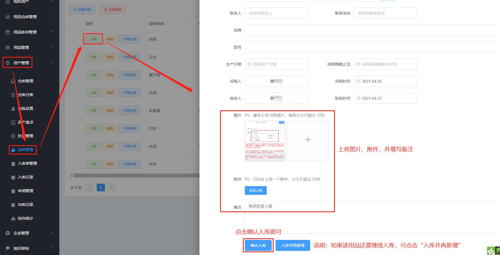The width and height of the screenshot is (500, 255).
Task: Expand the 企业管理 menu chevron
Action: click(x=52, y=233)
